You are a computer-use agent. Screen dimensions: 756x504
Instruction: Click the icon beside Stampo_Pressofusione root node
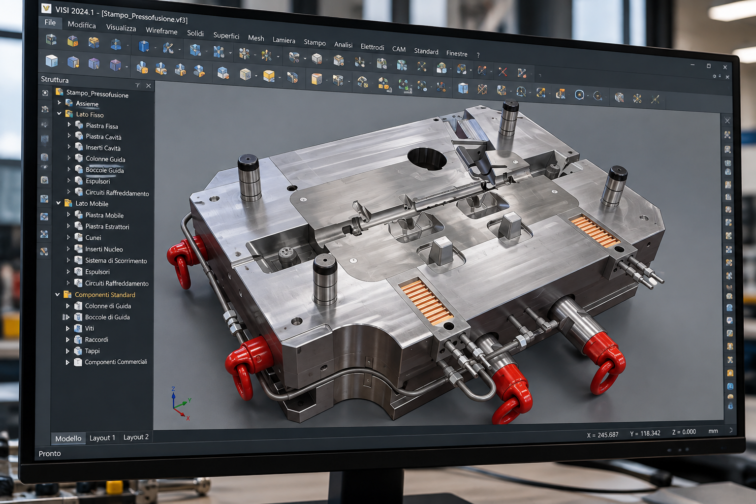pos(60,92)
